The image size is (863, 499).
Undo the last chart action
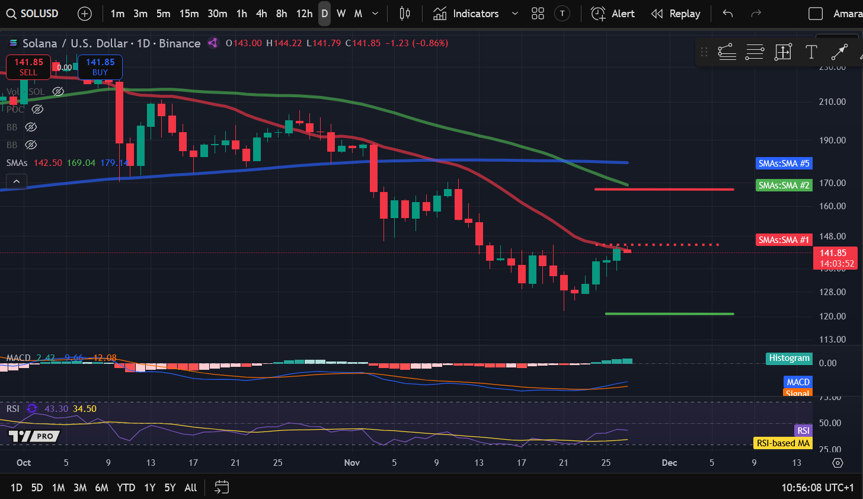click(728, 14)
